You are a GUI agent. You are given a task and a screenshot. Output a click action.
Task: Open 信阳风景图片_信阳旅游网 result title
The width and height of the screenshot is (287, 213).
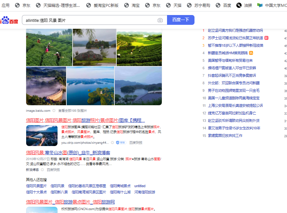(x=70, y=202)
